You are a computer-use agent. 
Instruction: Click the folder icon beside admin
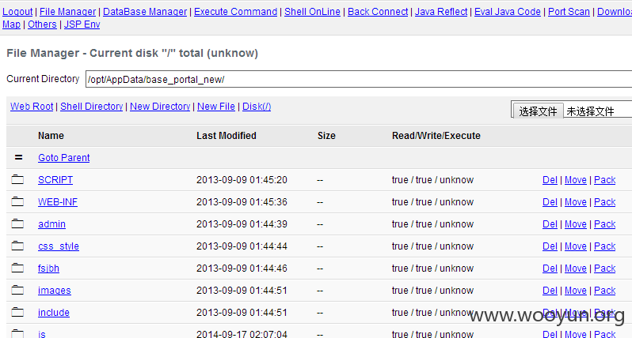[x=17, y=223]
